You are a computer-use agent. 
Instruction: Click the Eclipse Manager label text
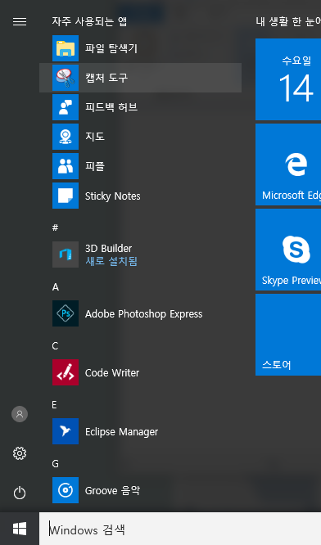(121, 432)
